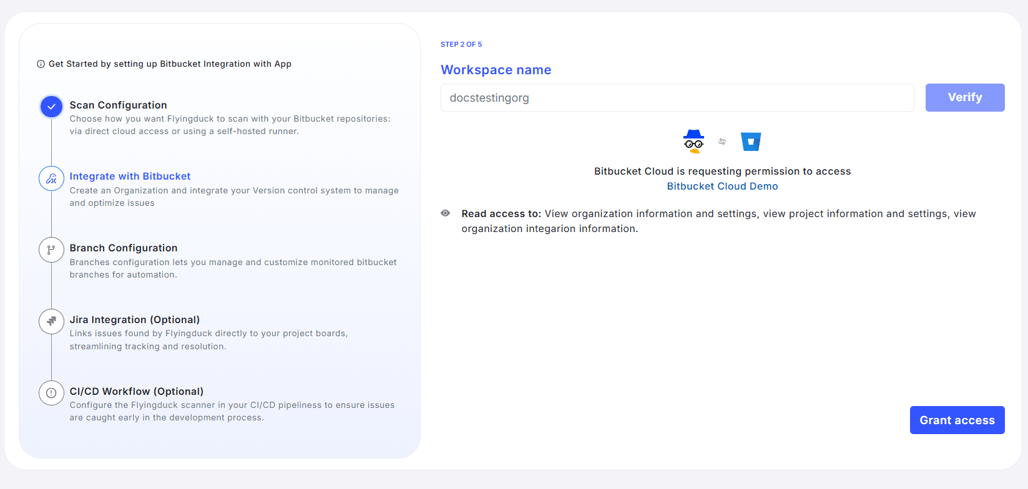This screenshot has width=1028, height=489.
Task: Open CI/CD Workflow (Optional) step title
Action: (x=136, y=392)
